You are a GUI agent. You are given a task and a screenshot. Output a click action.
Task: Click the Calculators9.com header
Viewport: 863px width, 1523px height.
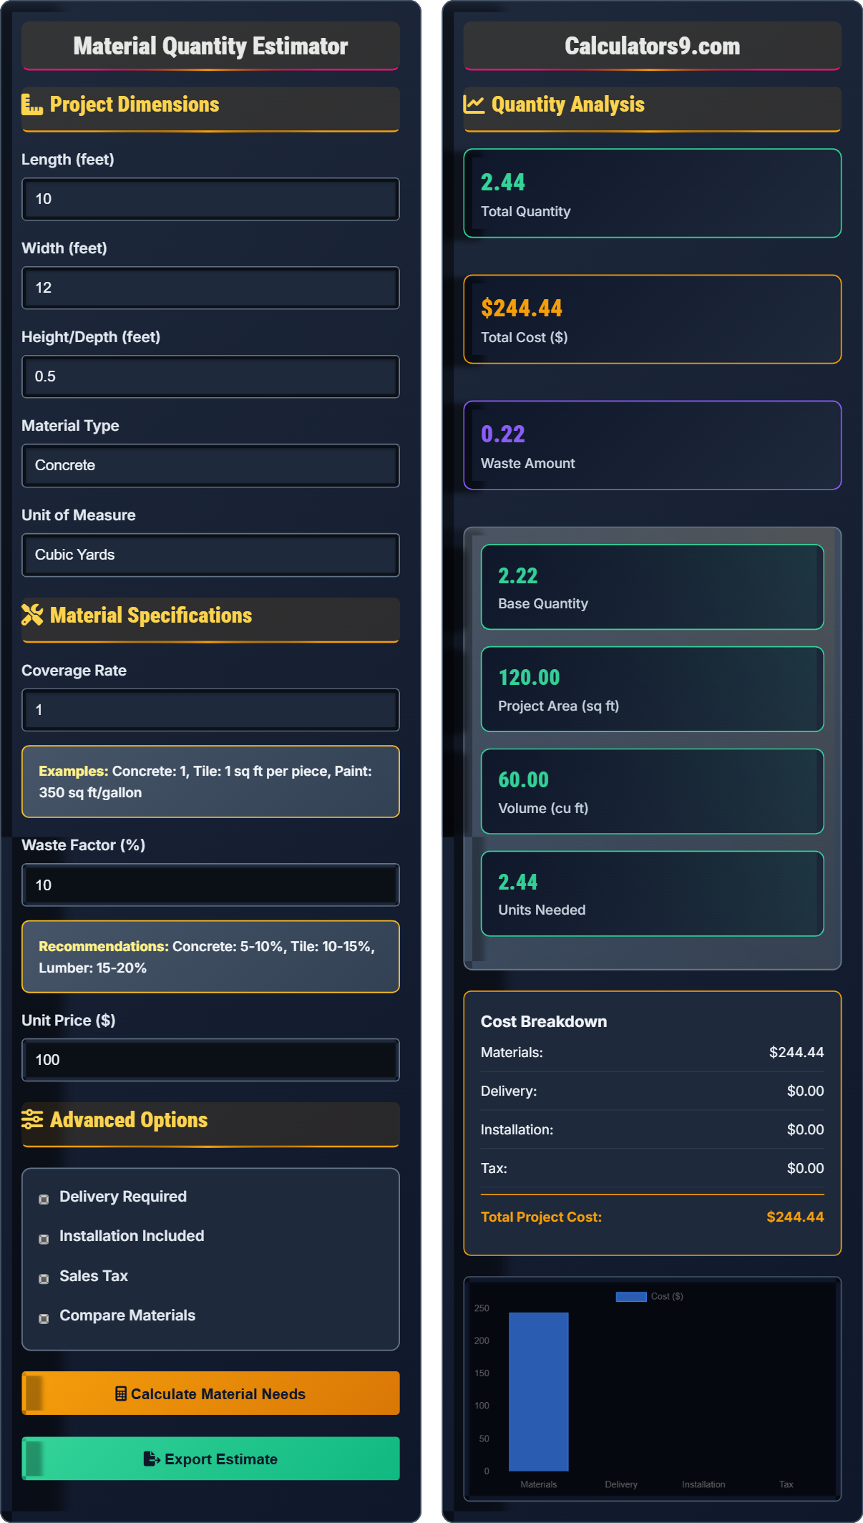[x=653, y=46]
